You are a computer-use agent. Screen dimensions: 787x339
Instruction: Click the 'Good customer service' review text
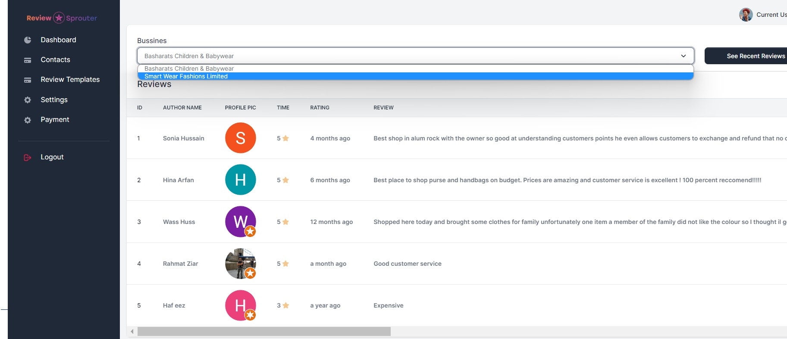tap(408, 264)
